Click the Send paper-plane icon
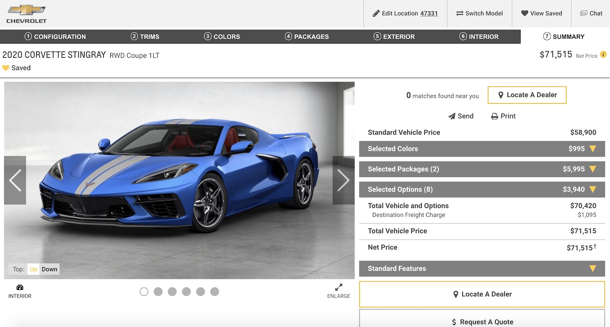The height and width of the screenshot is (327, 610). (452, 116)
